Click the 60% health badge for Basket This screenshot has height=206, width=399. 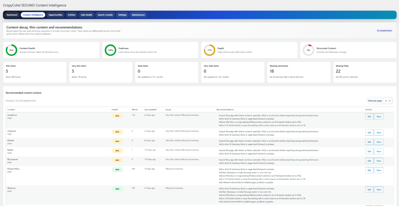coord(117,151)
